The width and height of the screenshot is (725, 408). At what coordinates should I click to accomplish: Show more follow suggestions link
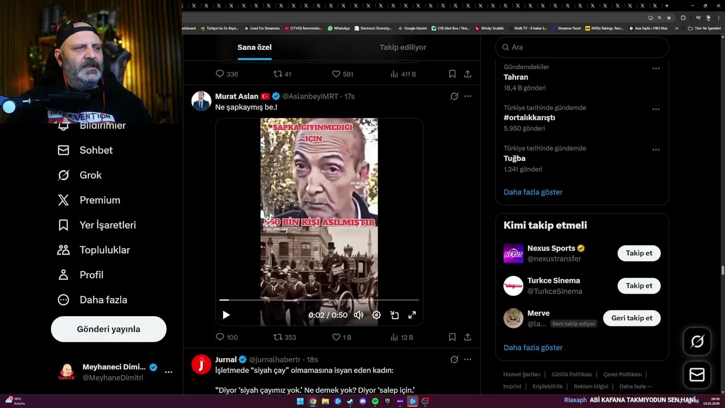click(533, 347)
